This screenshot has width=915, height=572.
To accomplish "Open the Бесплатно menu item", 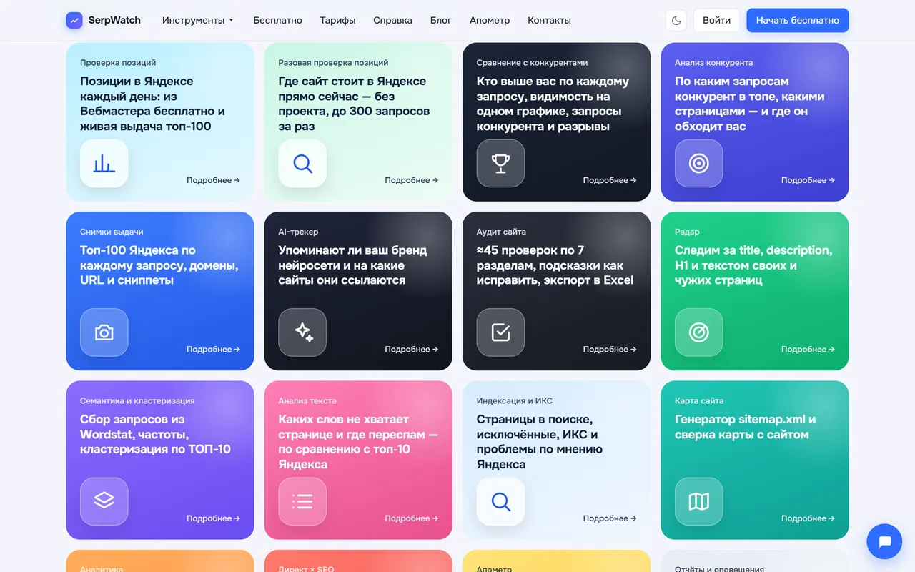I will tap(277, 21).
